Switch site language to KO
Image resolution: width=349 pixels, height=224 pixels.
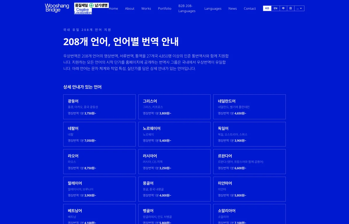pos(267,8)
